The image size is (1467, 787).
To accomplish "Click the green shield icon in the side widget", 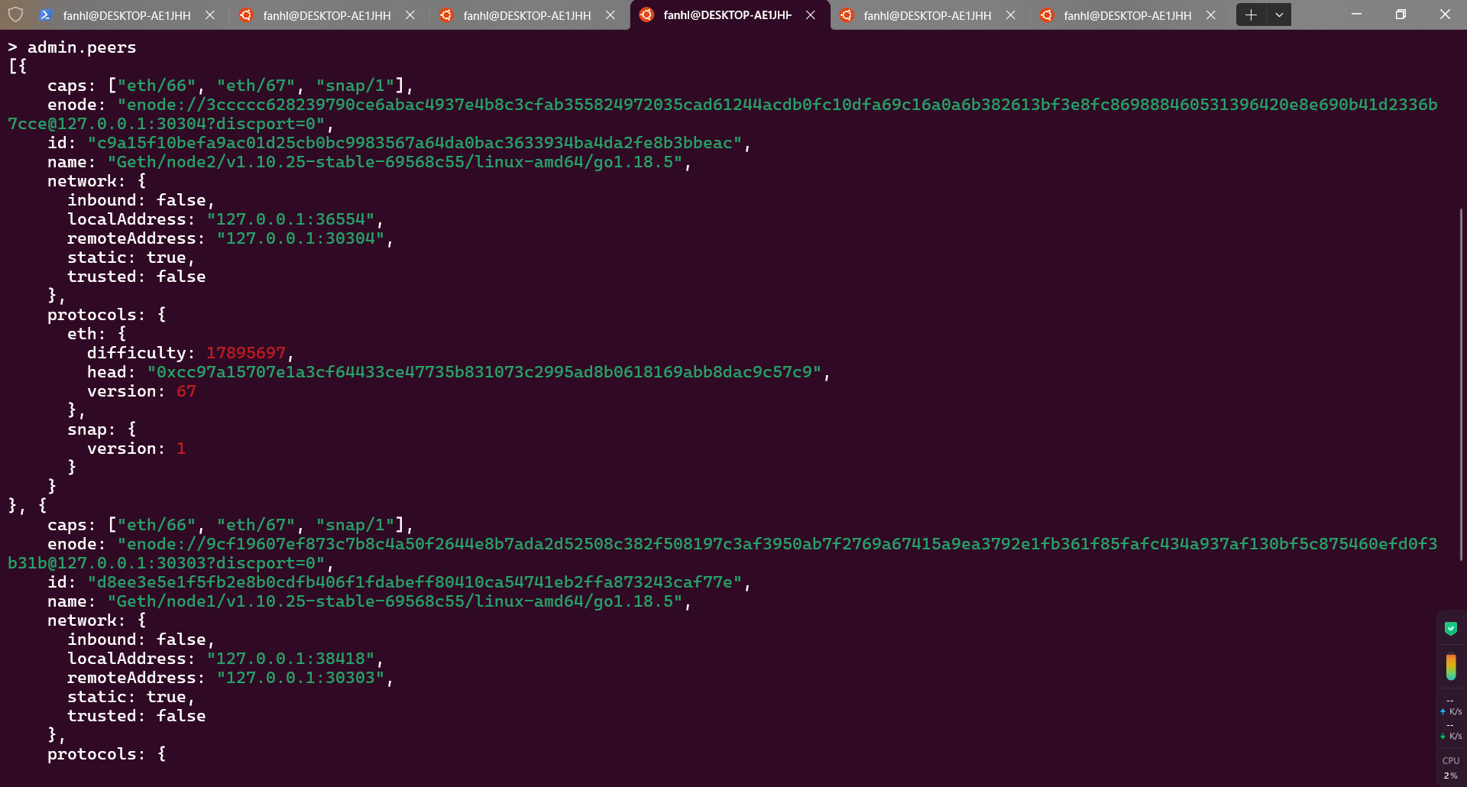I will pyautogui.click(x=1450, y=629).
